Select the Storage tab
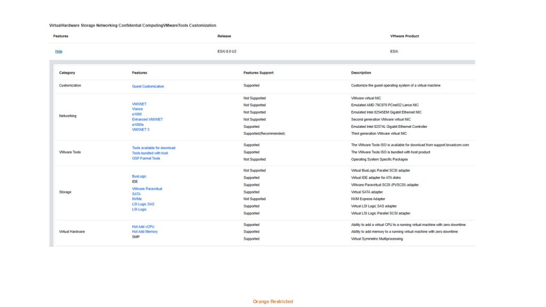The height and width of the screenshot is (307, 546). coord(88,26)
